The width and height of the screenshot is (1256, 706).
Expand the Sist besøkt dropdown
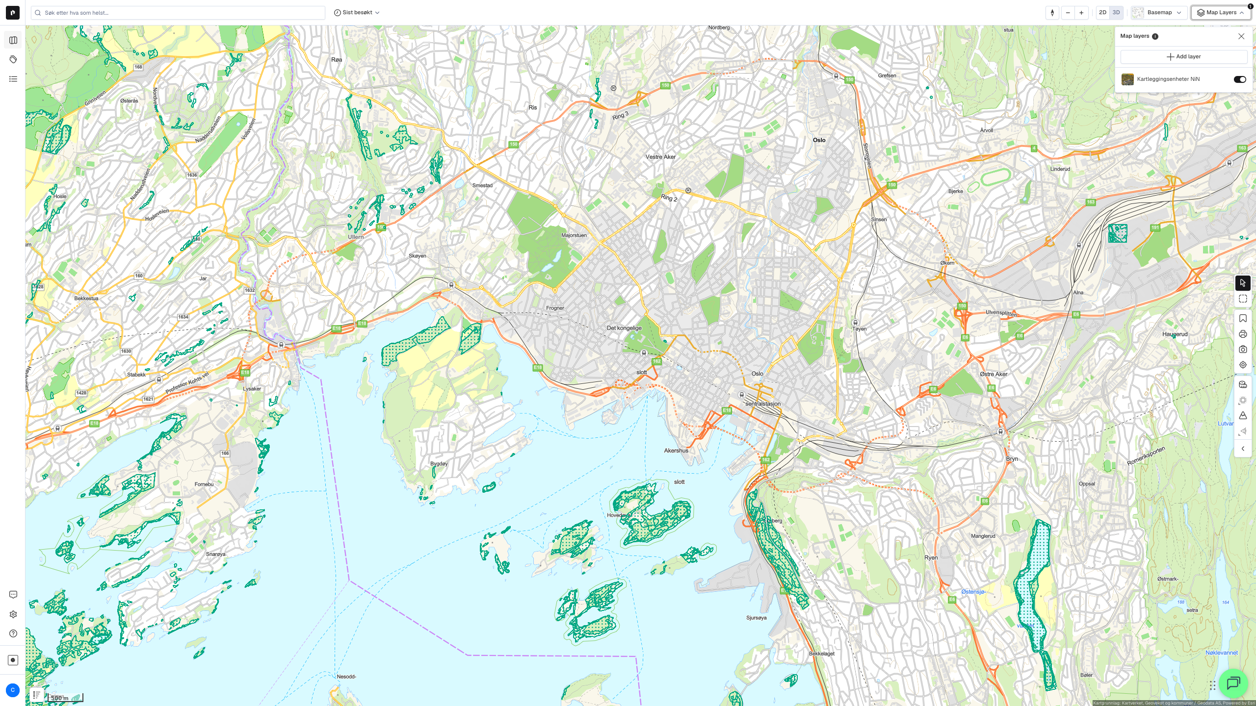pos(357,13)
